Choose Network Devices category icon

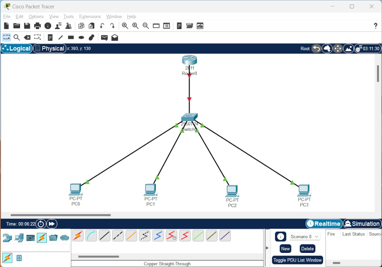coord(7,237)
